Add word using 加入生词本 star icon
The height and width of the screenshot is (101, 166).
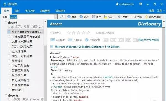[x=146, y=17]
